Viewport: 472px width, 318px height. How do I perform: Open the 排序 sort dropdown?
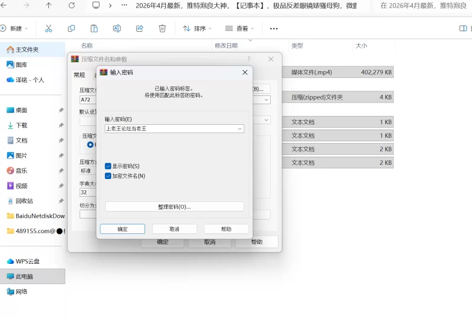click(197, 28)
